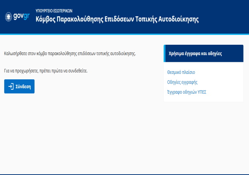Open the Θεσμικό πλαίσιο link
The image size is (249, 175).
(181, 72)
